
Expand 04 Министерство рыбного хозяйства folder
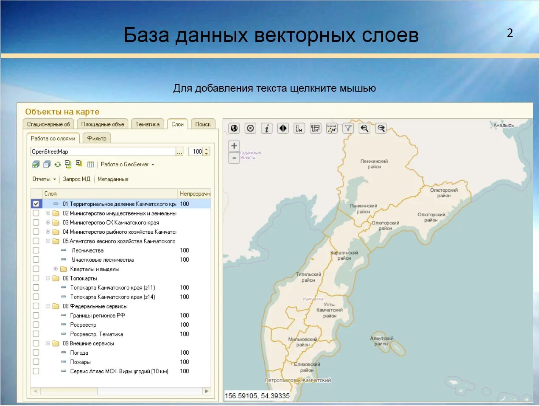click(x=48, y=232)
